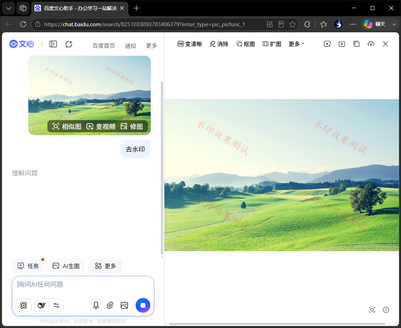Click the apps grid icon in the address bar
Image resolution: width=401 pixels, height=328 pixels.
point(269,24)
